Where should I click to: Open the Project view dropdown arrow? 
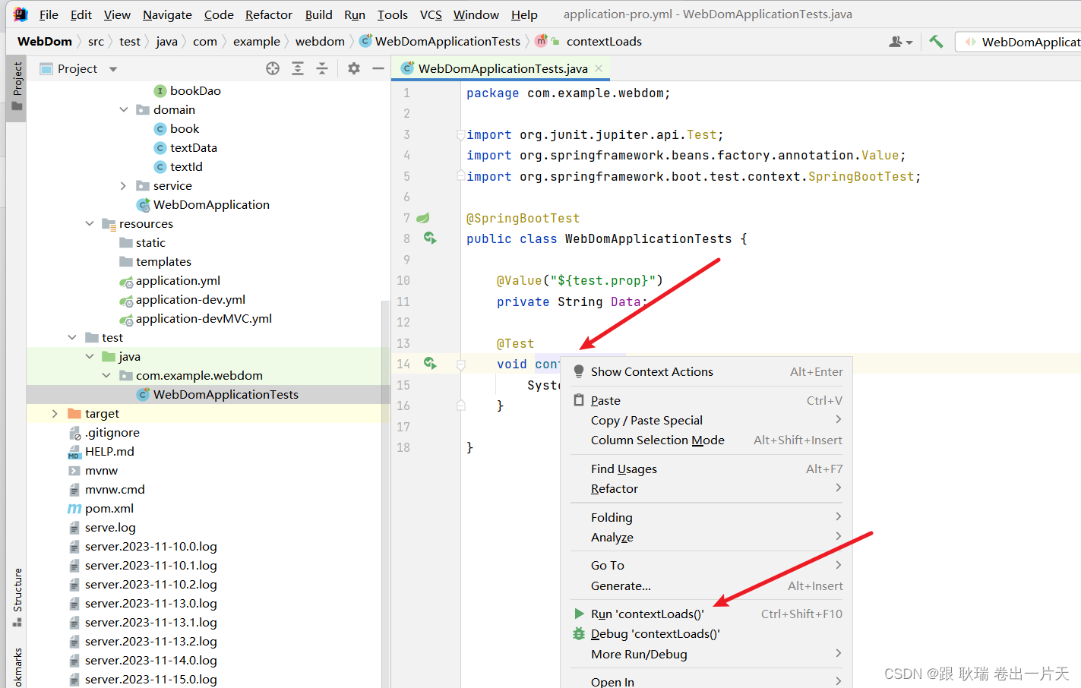[x=113, y=69]
